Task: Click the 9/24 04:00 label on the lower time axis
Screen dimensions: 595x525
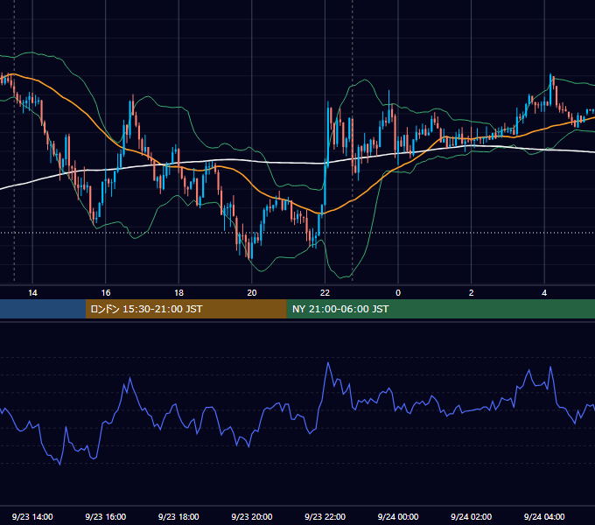Action: pyautogui.click(x=544, y=516)
